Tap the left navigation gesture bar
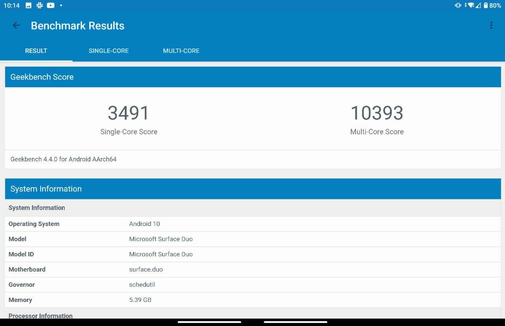The image size is (505, 326). tap(209, 322)
